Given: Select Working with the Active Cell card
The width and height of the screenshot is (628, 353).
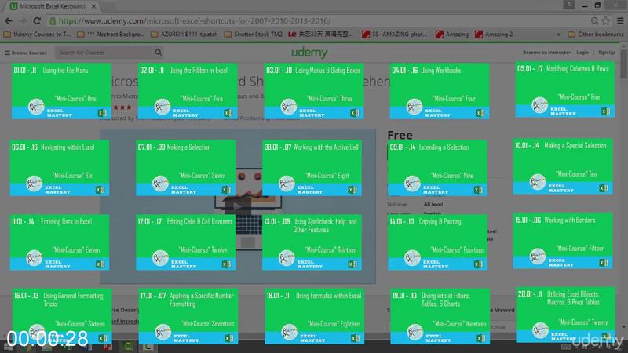Looking at the screenshot, I should click(312, 168).
